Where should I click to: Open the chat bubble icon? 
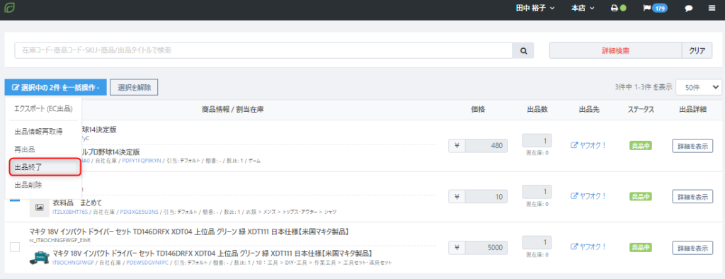tap(688, 8)
